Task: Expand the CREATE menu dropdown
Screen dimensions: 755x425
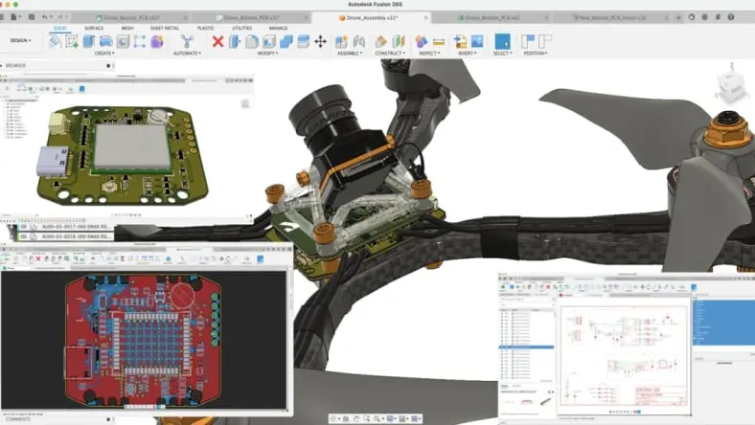Action: pos(104,53)
